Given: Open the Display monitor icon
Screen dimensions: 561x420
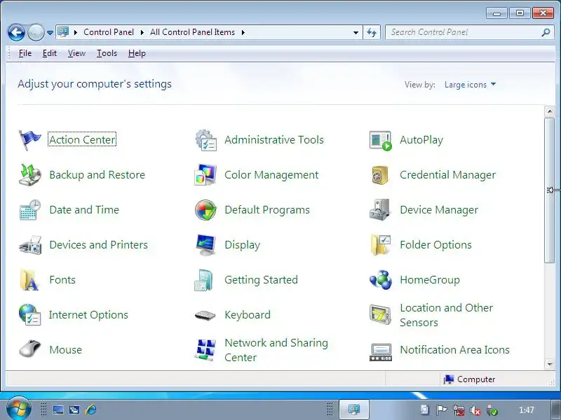Looking at the screenshot, I should tap(205, 245).
